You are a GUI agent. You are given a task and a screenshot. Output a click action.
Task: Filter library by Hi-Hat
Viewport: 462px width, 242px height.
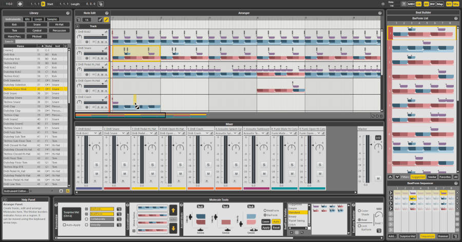coord(59,25)
